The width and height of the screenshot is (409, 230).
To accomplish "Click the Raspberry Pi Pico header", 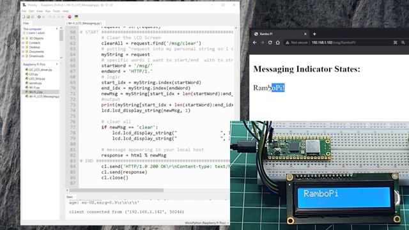I will (34, 64).
